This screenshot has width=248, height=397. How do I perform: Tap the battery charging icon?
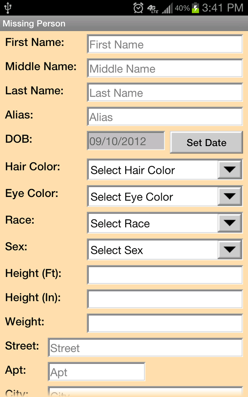tap(196, 8)
